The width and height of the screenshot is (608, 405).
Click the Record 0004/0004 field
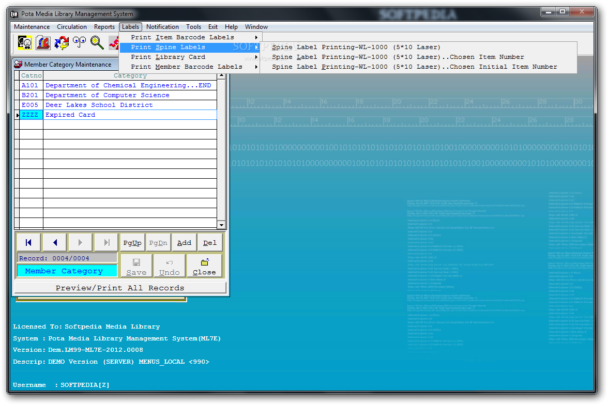(x=67, y=258)
